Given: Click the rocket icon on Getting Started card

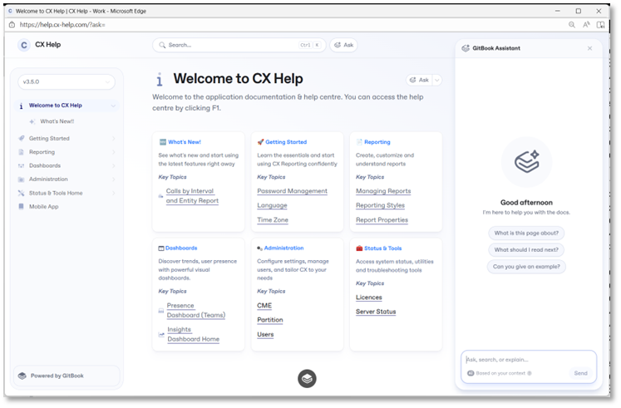Looking at the screenshot, I should (260, 142).
